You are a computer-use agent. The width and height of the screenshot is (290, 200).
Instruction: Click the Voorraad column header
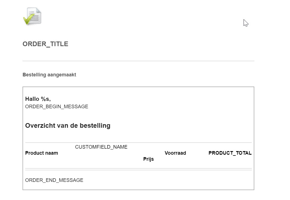(x=175, y=153)
